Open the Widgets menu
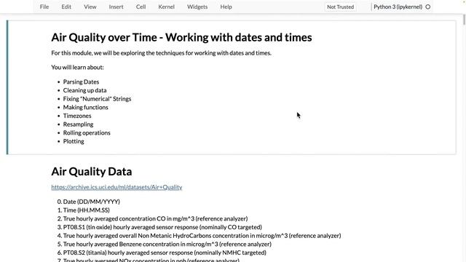466x262 pixels. pyautogui.click(x=197, y=7)
